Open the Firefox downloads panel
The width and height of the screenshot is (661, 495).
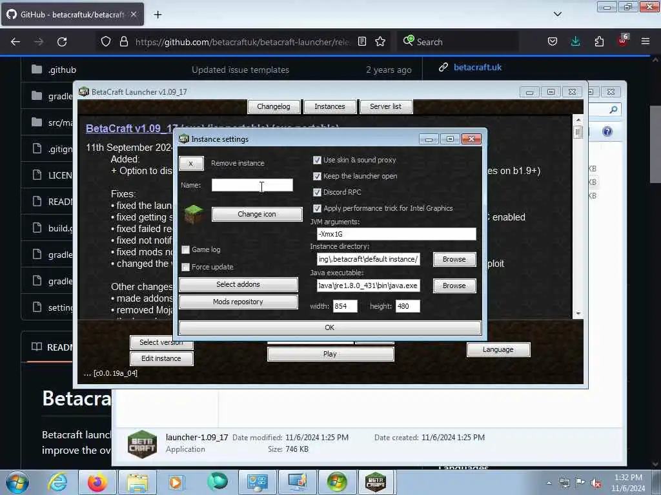coord(575,42)
